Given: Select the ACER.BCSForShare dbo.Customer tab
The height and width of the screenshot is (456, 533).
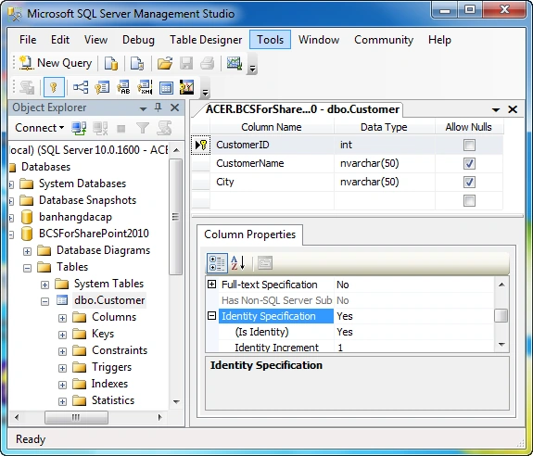Looking at the screenshot, I should pyautogui.click(x=302, y=109).
